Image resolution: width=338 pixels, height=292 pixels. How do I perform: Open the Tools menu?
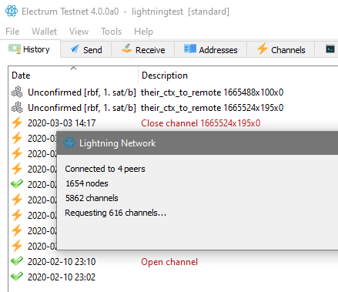coord(111,32)
